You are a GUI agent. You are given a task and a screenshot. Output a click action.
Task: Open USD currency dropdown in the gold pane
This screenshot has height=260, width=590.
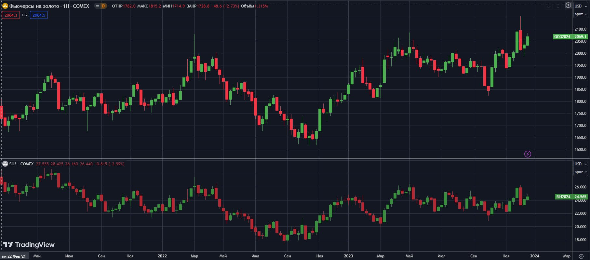pos(581,6)
